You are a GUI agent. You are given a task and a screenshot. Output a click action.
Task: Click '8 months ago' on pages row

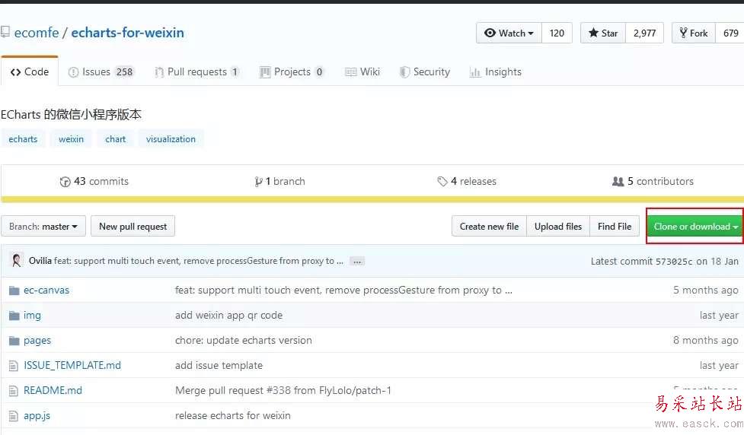[x=706, y=340]
